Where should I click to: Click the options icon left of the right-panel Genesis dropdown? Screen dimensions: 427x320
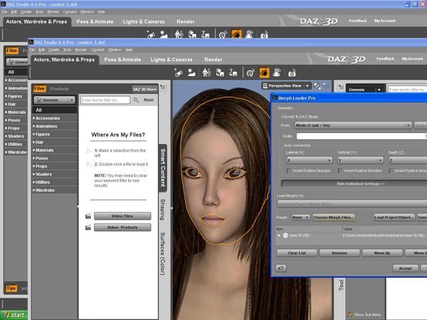[341, 87]
